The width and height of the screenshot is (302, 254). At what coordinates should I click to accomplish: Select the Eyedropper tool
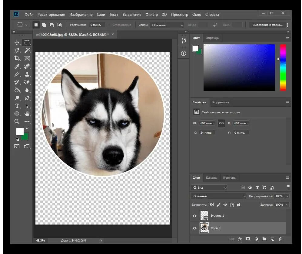pos(17,66)
